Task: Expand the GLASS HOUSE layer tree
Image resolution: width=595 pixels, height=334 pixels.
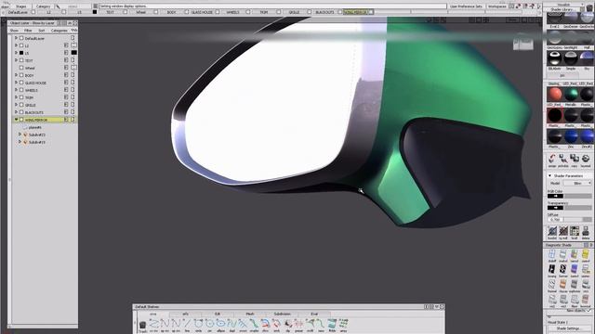Action: (x=16, y=83)
